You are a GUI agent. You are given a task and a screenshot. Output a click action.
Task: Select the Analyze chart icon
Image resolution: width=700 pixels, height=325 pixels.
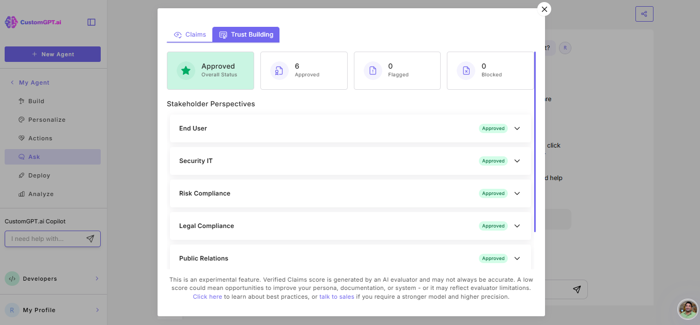click(x=21, y=193)
